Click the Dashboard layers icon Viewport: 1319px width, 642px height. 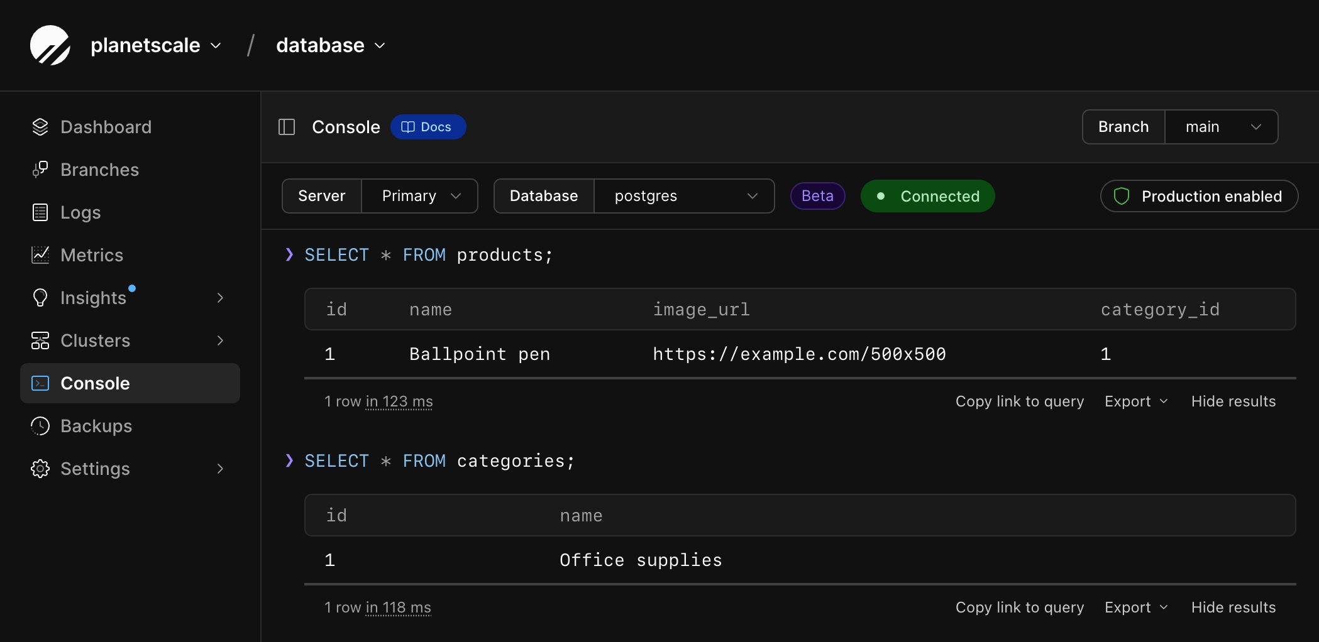click(40, 127)
